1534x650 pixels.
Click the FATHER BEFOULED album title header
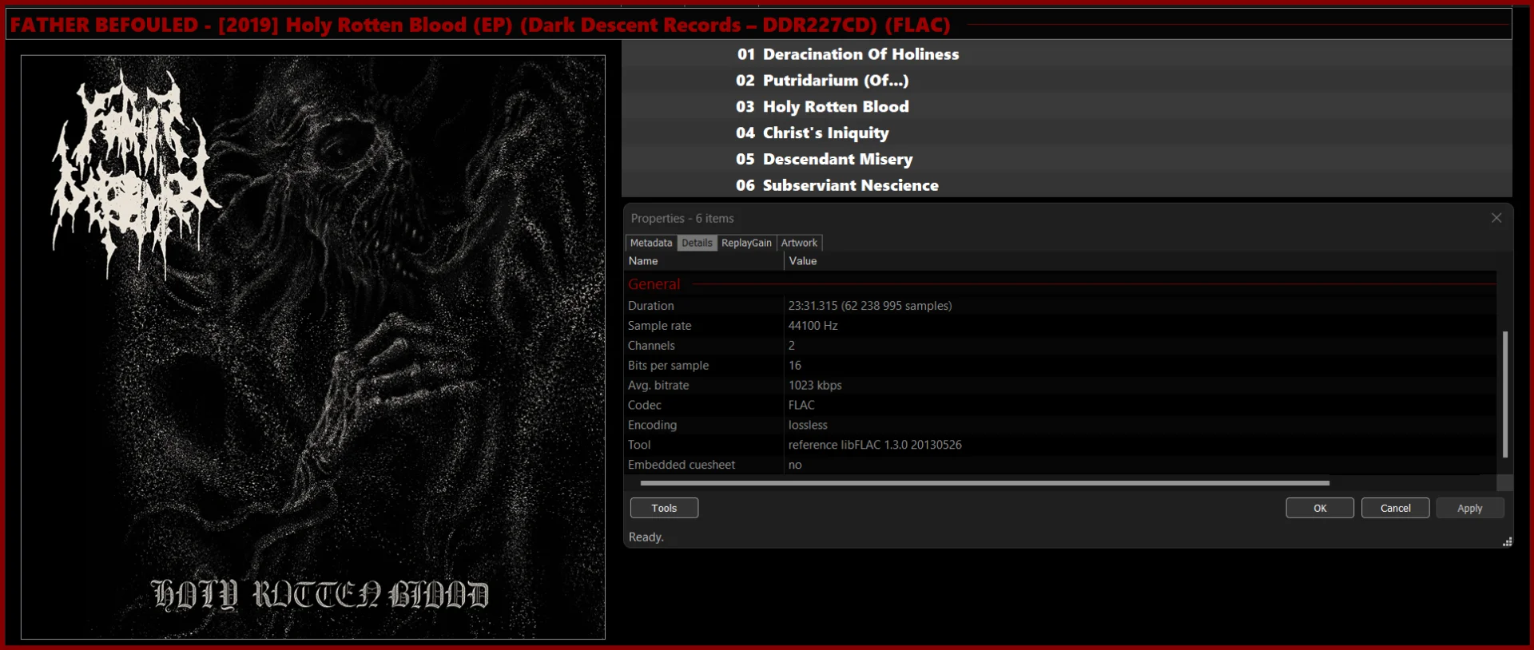(x=480, y=25)
